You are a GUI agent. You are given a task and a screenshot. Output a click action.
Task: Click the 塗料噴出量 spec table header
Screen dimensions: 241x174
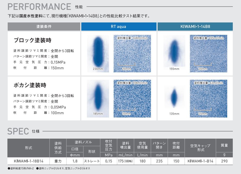(126, 145)
